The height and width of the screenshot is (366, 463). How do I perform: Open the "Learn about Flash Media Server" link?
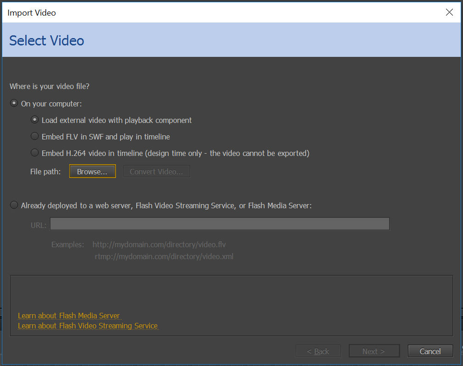[x=68, y=316]
